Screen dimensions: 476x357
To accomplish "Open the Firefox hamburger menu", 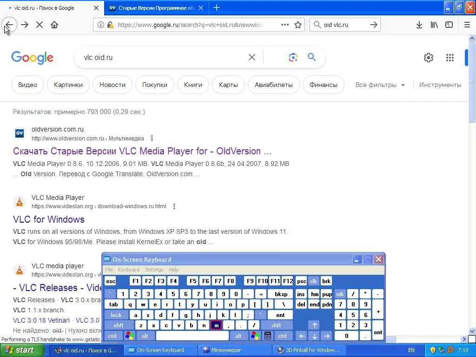I will point(467,25).
